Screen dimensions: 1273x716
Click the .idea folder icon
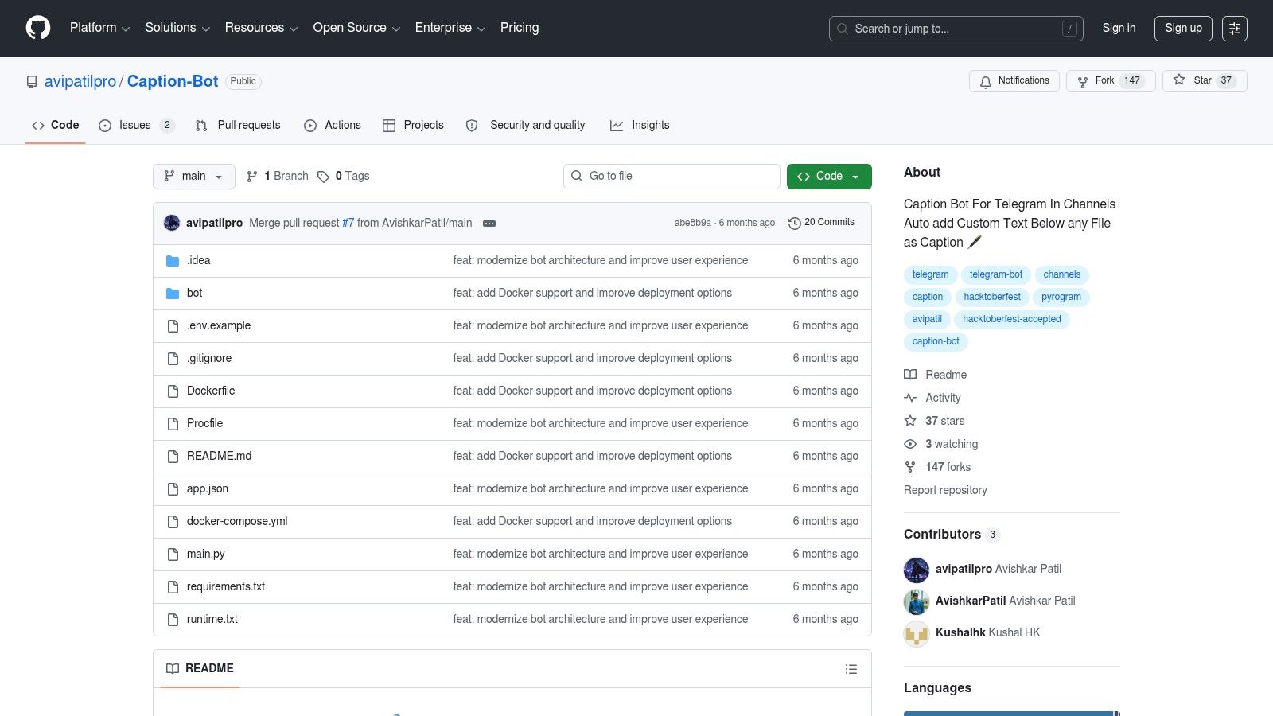pyautogui.click(x=173, y=261)
